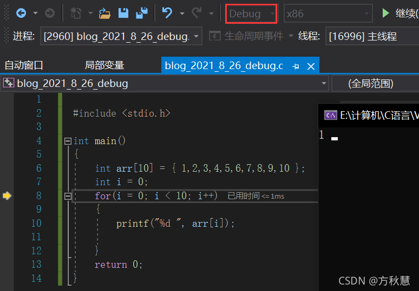This screenshot has height=291, width=419.
Task: Click line number 6 in the gutter
Action: tap(39, 168)
